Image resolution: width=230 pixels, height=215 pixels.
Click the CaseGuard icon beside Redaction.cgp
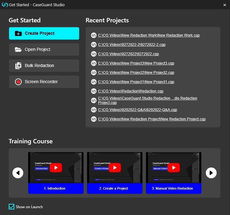[x=94, y=91]
